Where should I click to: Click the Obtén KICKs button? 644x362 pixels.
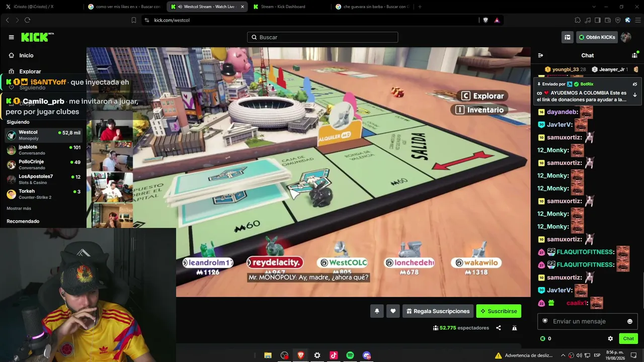tap(597, 37)
